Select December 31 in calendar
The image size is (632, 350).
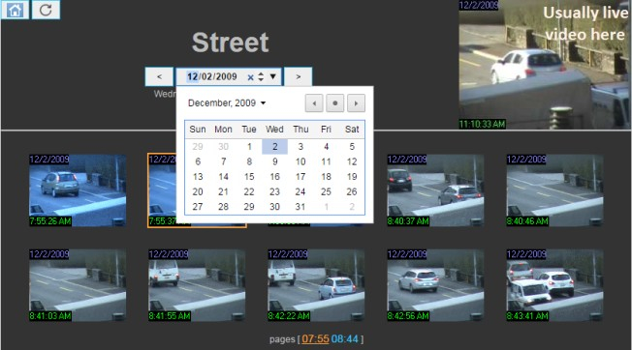click(300, 207)
